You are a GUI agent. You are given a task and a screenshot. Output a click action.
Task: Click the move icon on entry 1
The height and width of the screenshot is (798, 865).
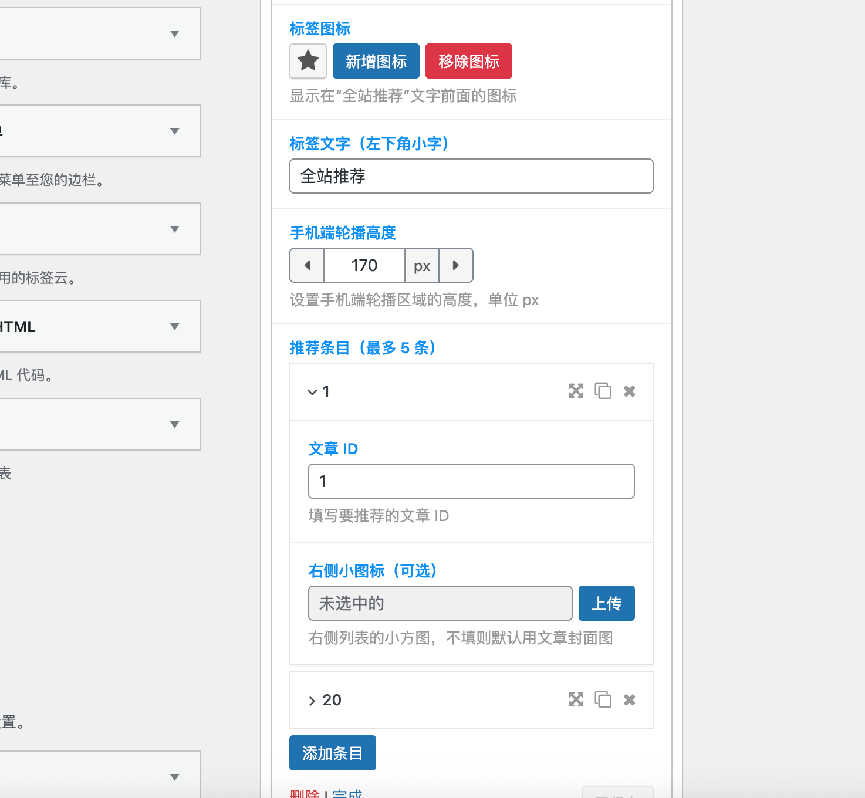[576, 391]
